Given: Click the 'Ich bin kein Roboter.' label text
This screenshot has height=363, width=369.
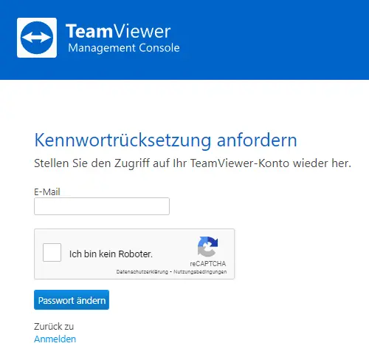Looking at the screenshot, I should click(x=111, y=254).
